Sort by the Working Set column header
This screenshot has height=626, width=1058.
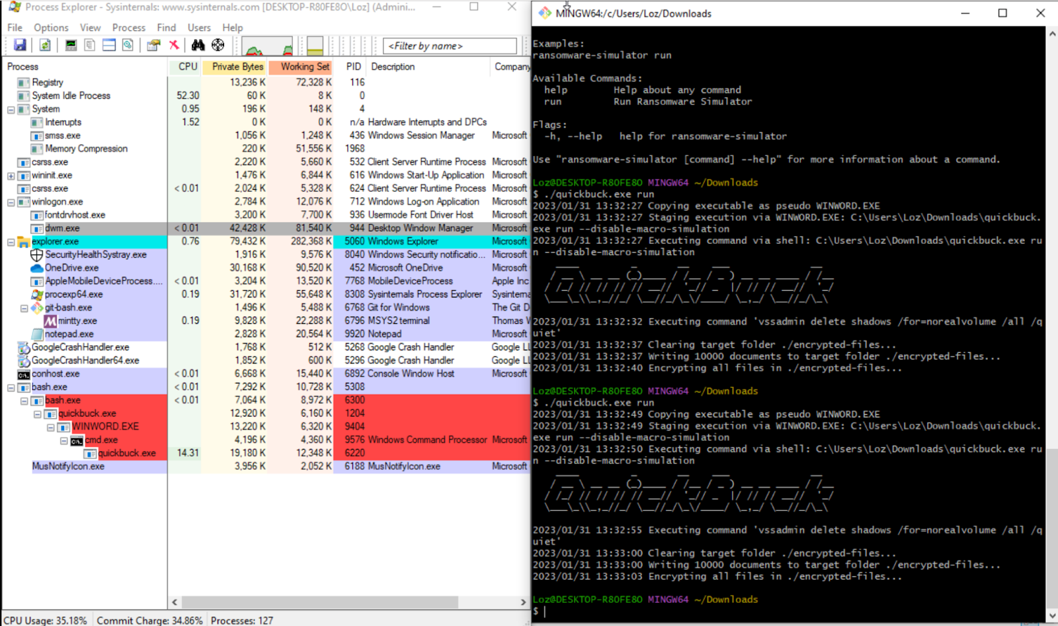click(304, 67)
